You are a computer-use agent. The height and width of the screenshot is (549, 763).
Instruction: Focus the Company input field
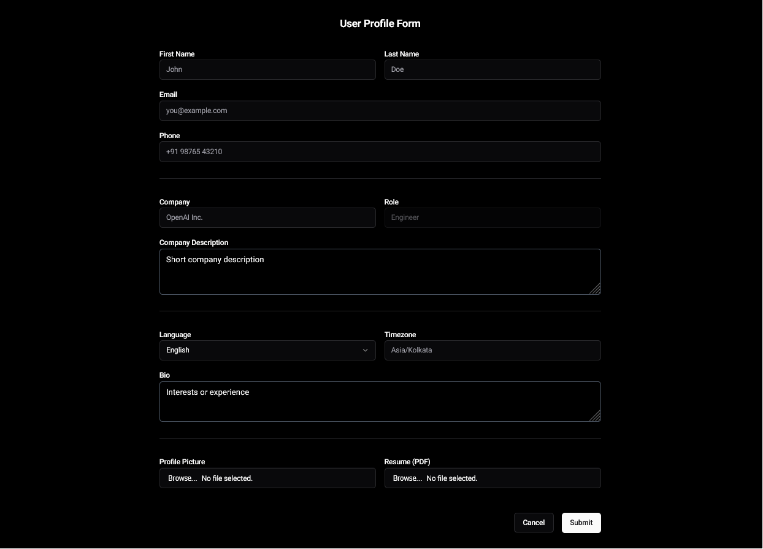[267, 217]
